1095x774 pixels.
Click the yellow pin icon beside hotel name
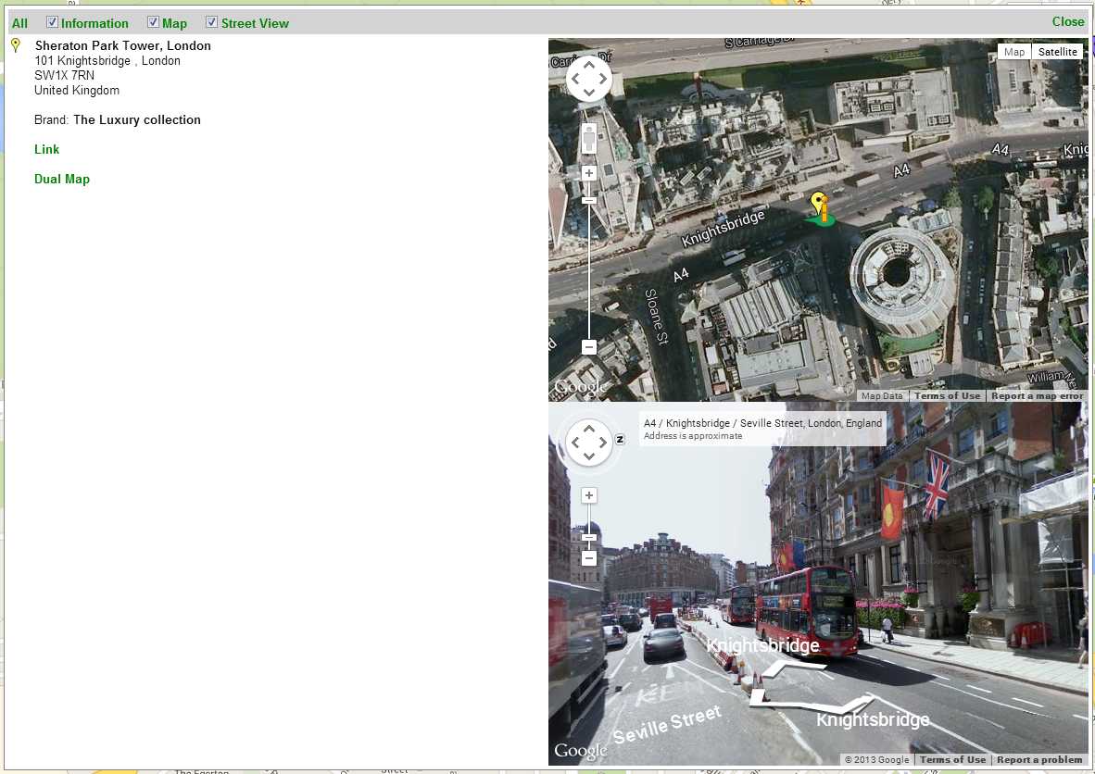tap(16, 45)
